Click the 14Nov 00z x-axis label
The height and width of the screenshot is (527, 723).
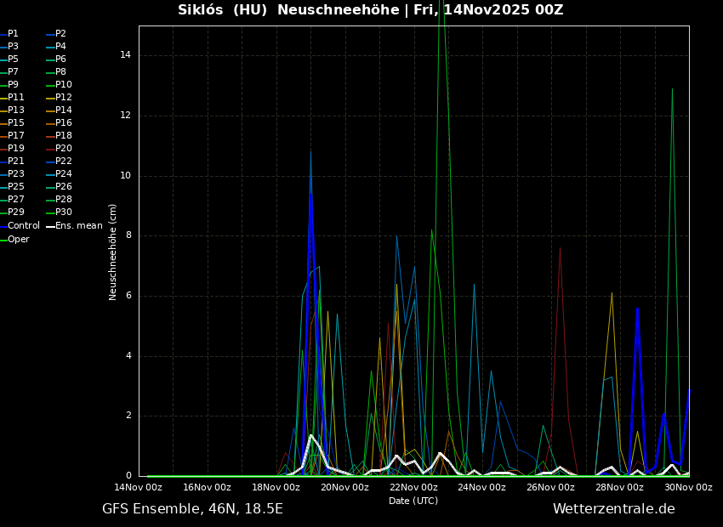click(139, 488)
